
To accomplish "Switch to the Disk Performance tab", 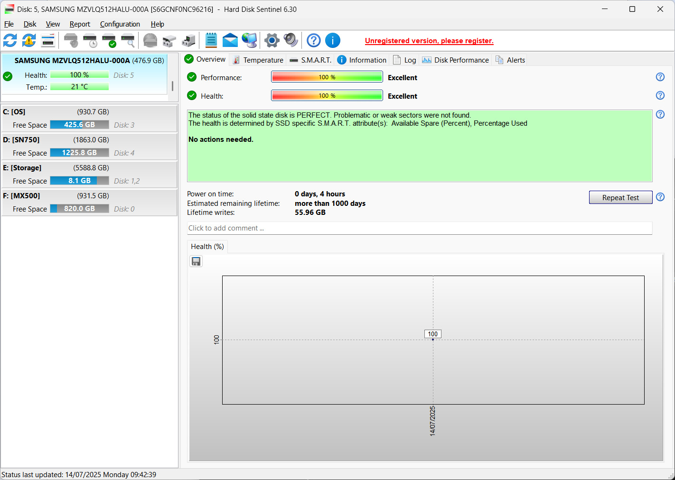I will (x=456, y=60).
